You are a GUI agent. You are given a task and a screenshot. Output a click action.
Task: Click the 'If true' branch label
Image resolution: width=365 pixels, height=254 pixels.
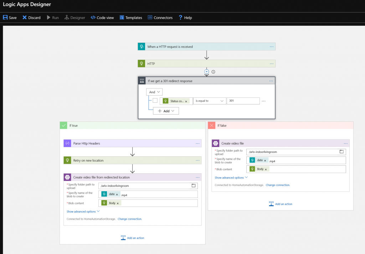73,125
